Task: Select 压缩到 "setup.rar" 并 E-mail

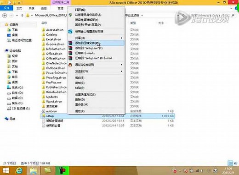Action: click(x=96, y=58)
